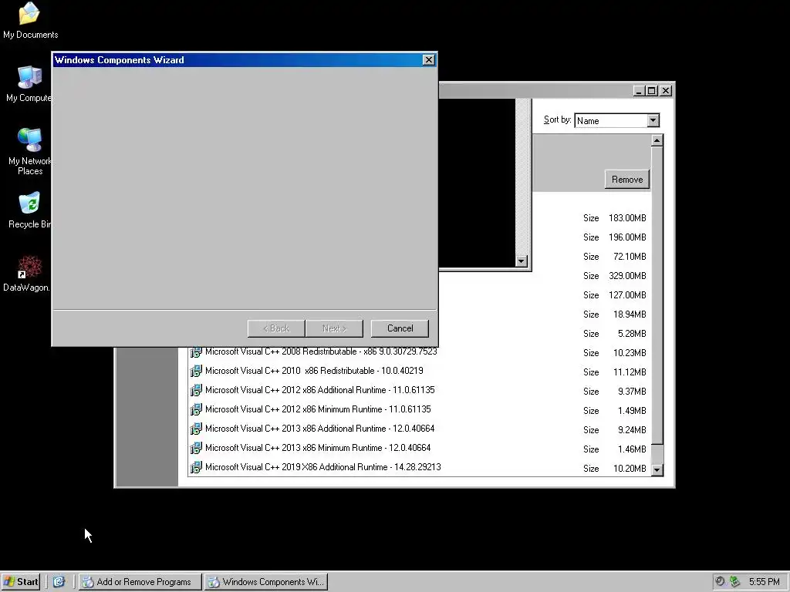Minimize the Add or Remove Programs window
This screenshot has height=592, width=790.
[639, 91]
